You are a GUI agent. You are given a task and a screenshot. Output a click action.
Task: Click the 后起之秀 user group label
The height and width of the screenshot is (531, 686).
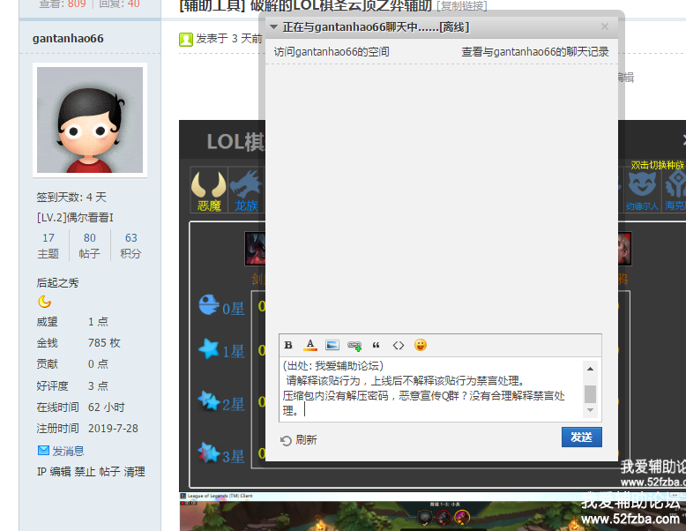coord(57,283)
